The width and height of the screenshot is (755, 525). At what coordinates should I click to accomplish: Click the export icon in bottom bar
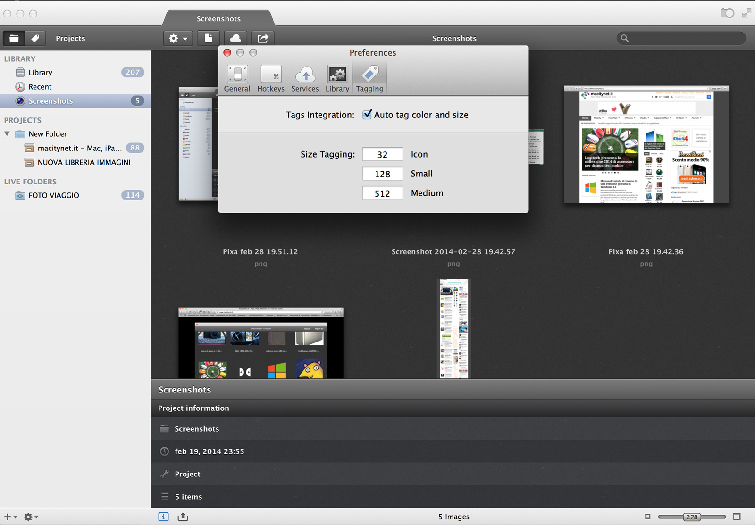[183, 517]
